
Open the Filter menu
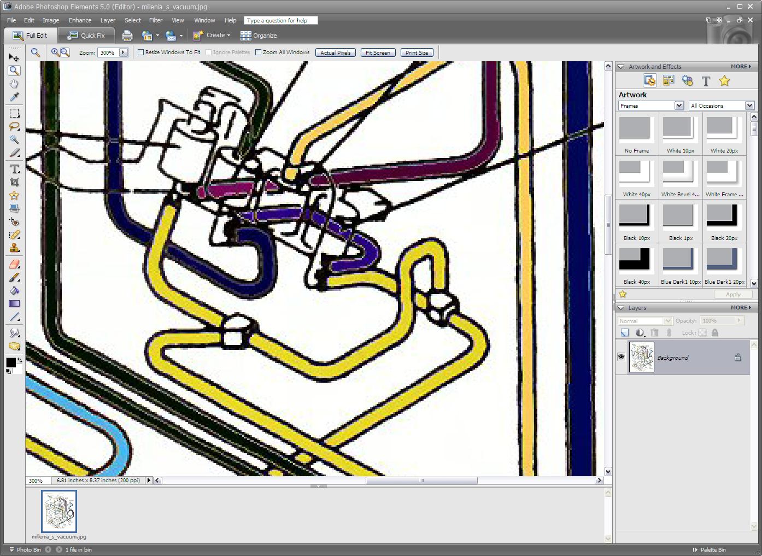(156, 20)
